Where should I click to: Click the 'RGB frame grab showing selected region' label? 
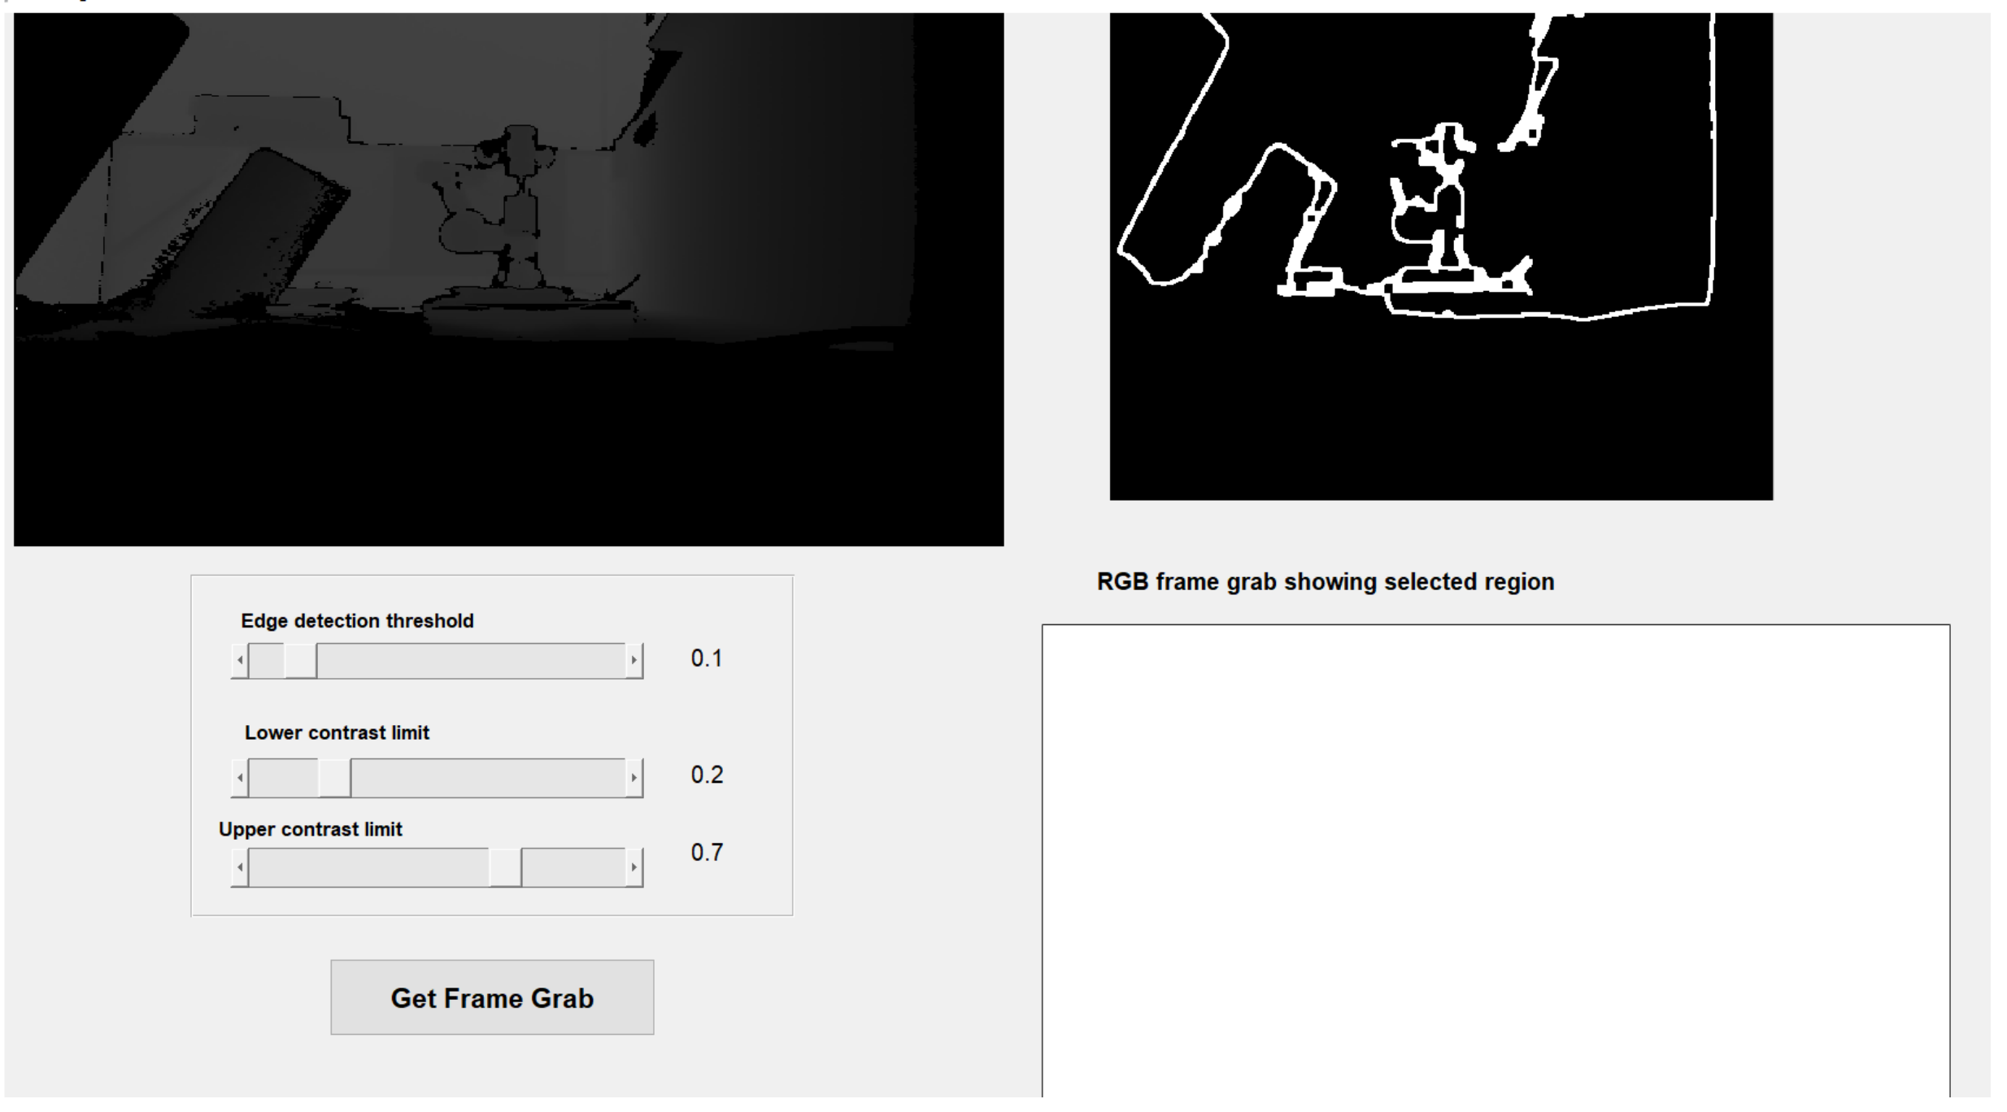(1325, 582)
